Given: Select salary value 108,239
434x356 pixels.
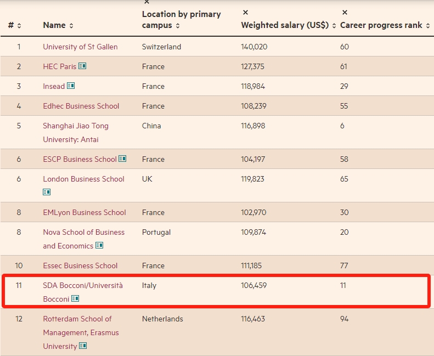Looking at the screenshot, I should click(x=253, y=106).
